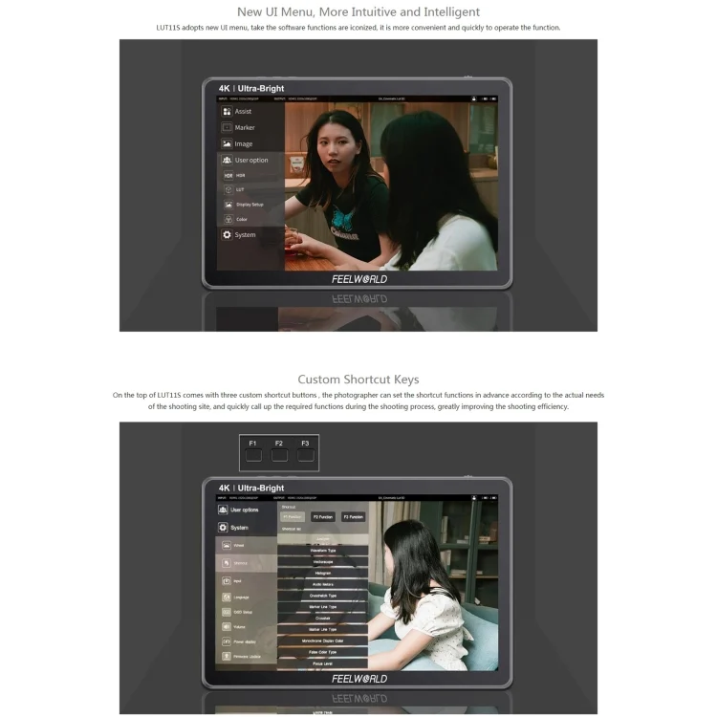Open Language setting in System list
The width and height of the screenshot is (717, 717).
[x=227, y=597]
